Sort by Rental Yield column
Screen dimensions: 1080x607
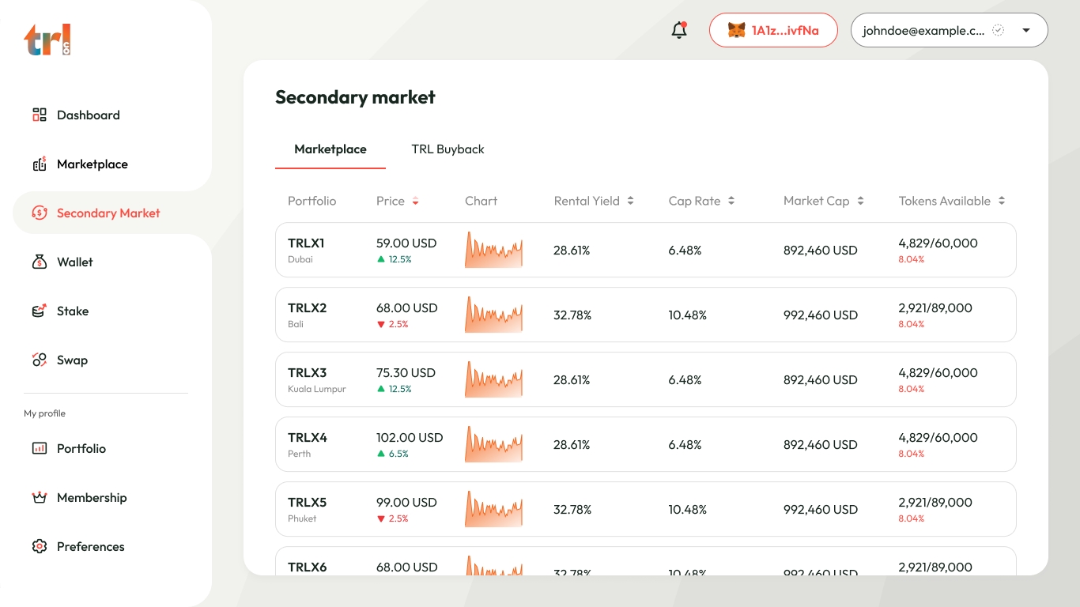630,202
